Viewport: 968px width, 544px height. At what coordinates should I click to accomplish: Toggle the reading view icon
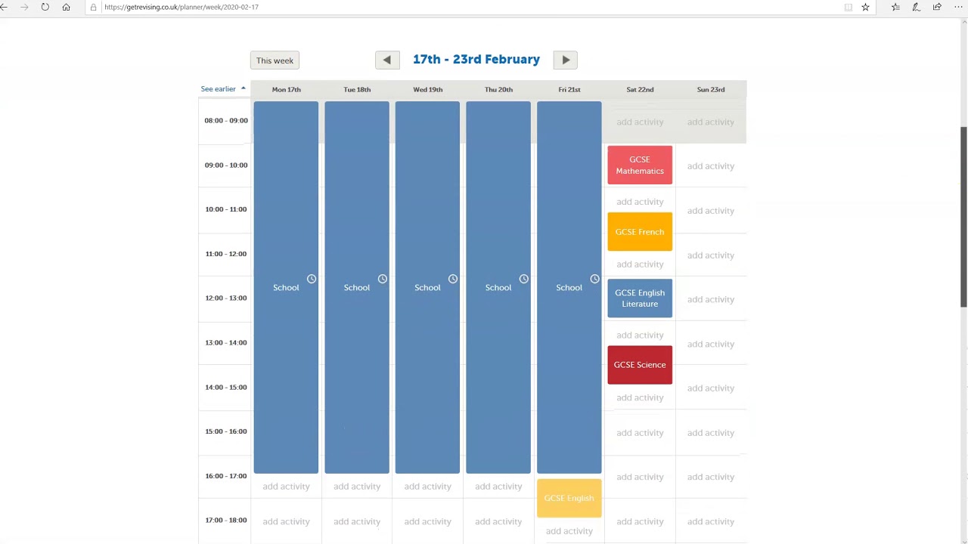[x=848, y=7]
